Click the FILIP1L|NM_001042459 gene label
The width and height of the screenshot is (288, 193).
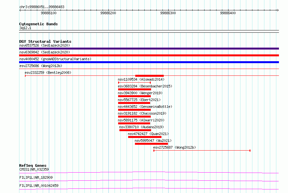tap(39, 186)
